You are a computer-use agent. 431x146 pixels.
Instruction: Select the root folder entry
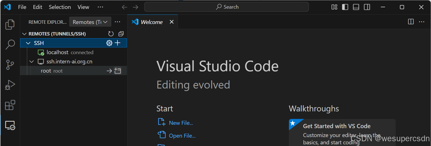[x=73, y=71]
